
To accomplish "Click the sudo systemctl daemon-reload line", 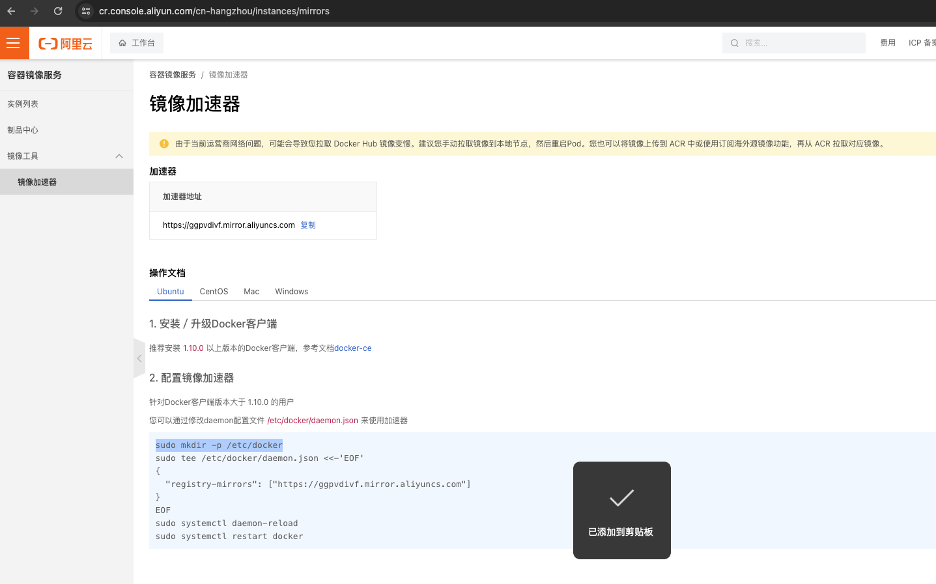I will click(227, 523).
